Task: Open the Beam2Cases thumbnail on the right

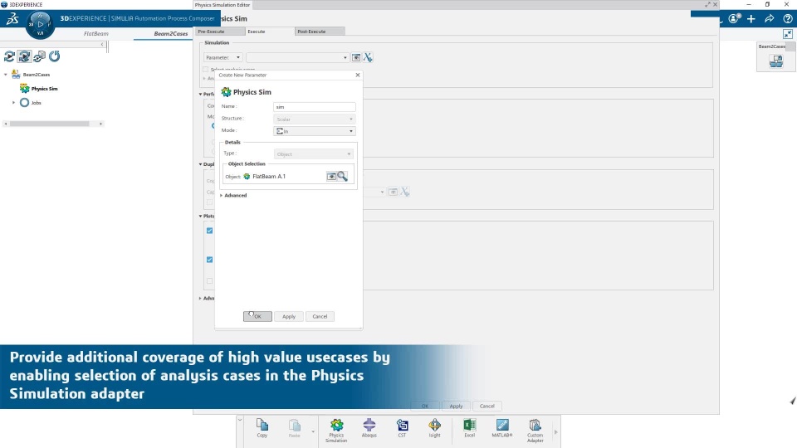Action: tap(775, 61)
